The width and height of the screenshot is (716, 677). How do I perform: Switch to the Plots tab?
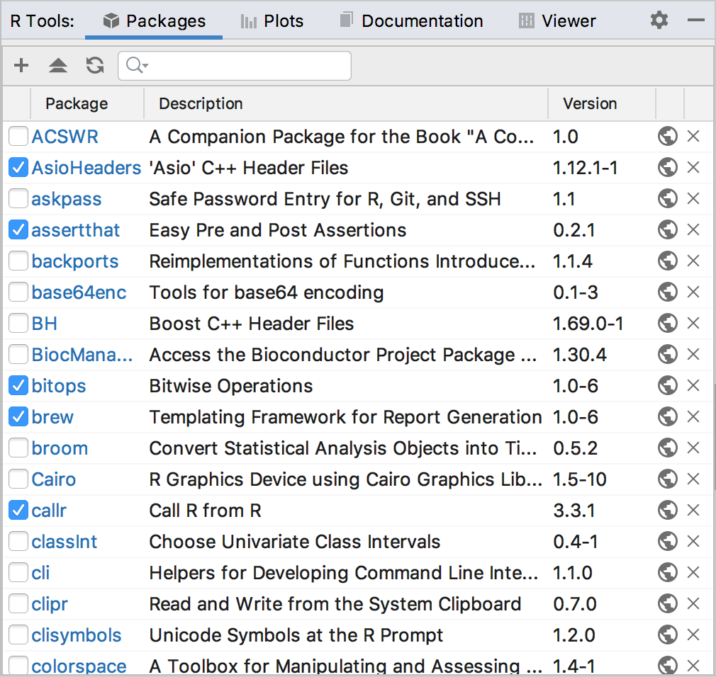pyautogui.click(x=272, y=21)
